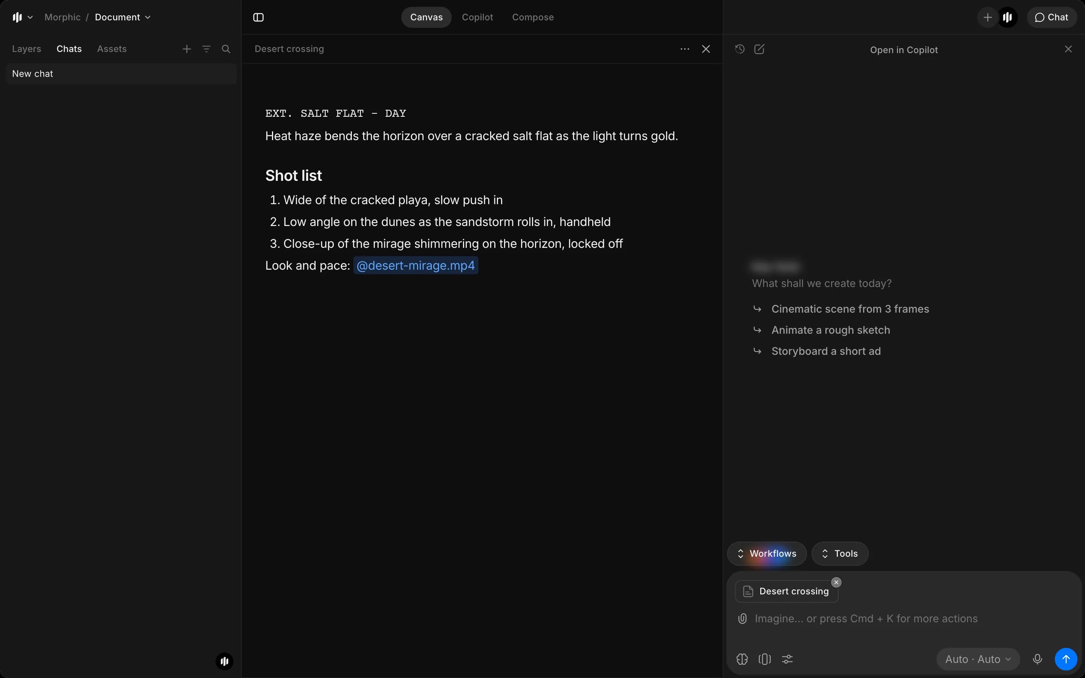This screenshot has height=678, width=1085.
Task: Open the Auto · Auto model dropdown
Action: 978,659
